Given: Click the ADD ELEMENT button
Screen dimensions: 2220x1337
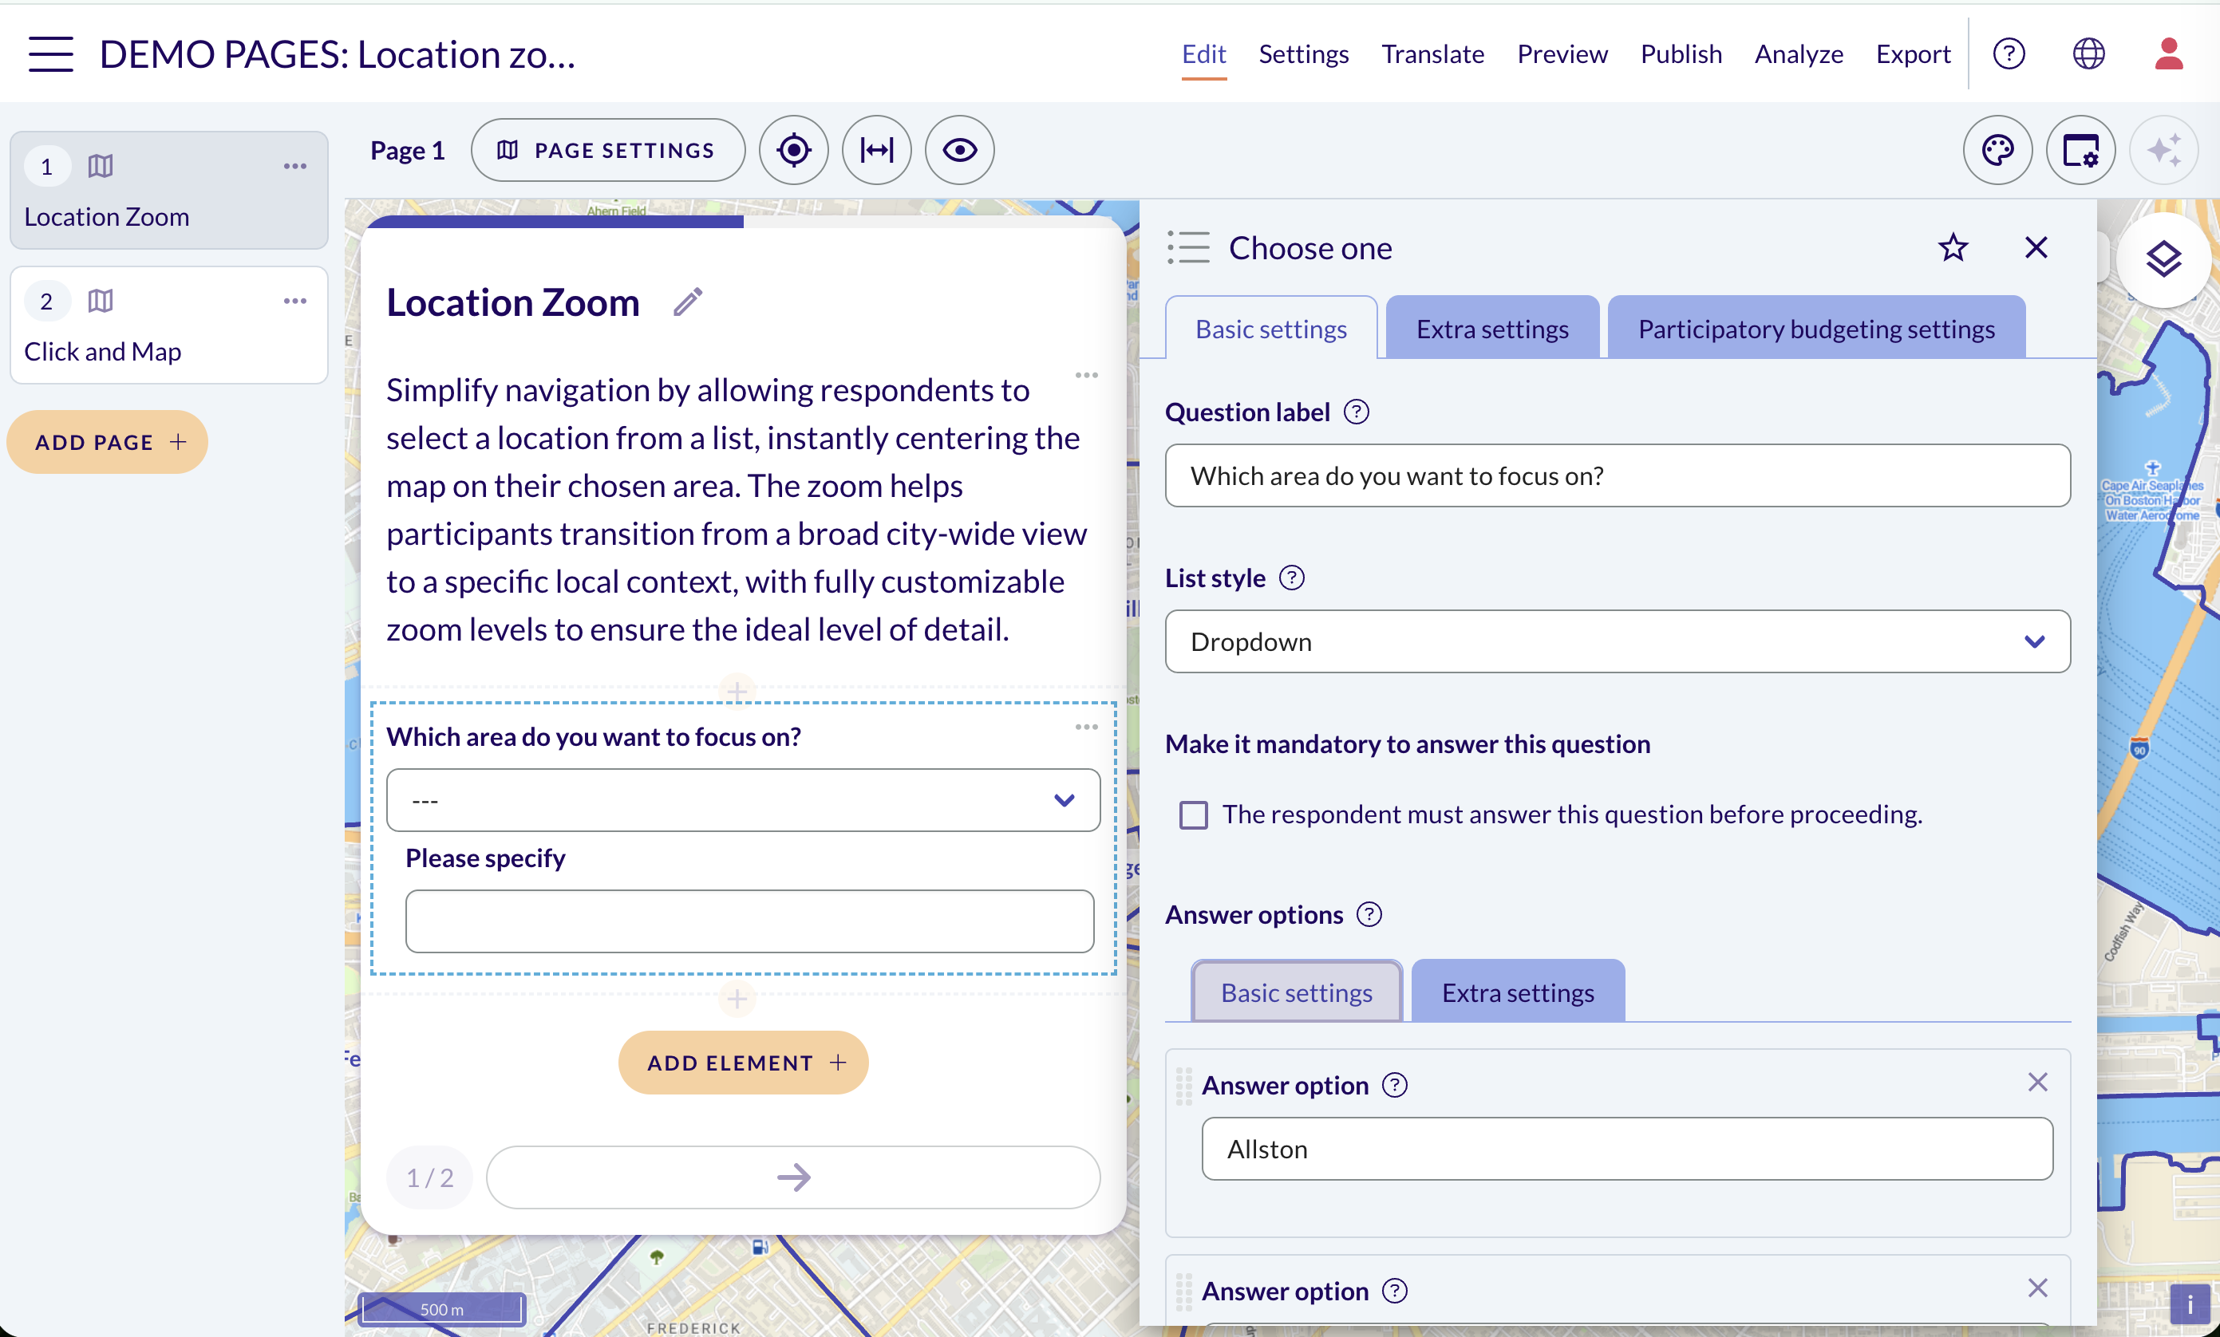Looking at the screenshot, I should (x=742, y=1063).
